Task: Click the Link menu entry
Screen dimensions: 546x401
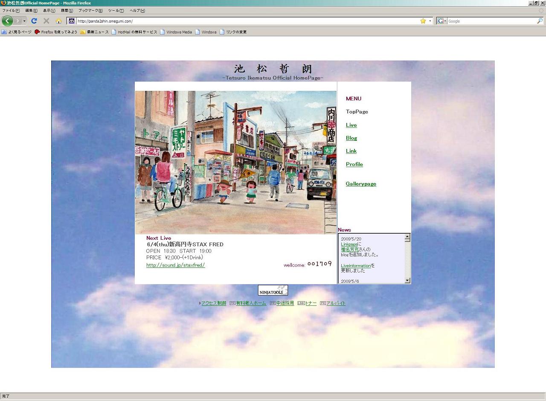Action: point(351,151)
